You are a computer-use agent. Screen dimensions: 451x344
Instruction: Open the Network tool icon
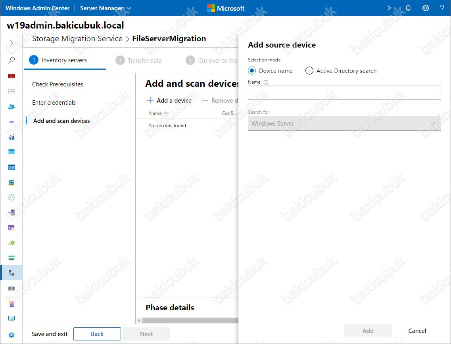(x=12, y=122)
